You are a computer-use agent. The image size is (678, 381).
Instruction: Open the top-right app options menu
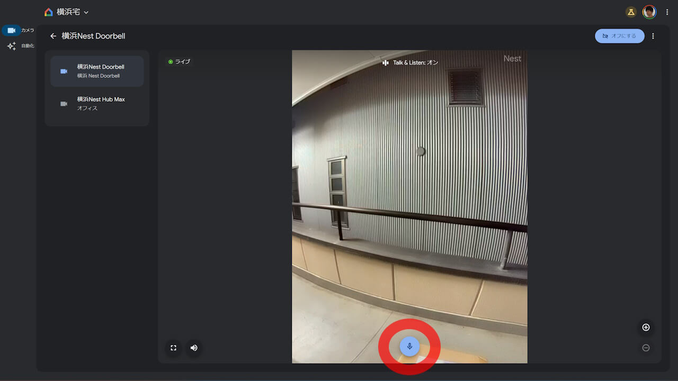(667, 12)
